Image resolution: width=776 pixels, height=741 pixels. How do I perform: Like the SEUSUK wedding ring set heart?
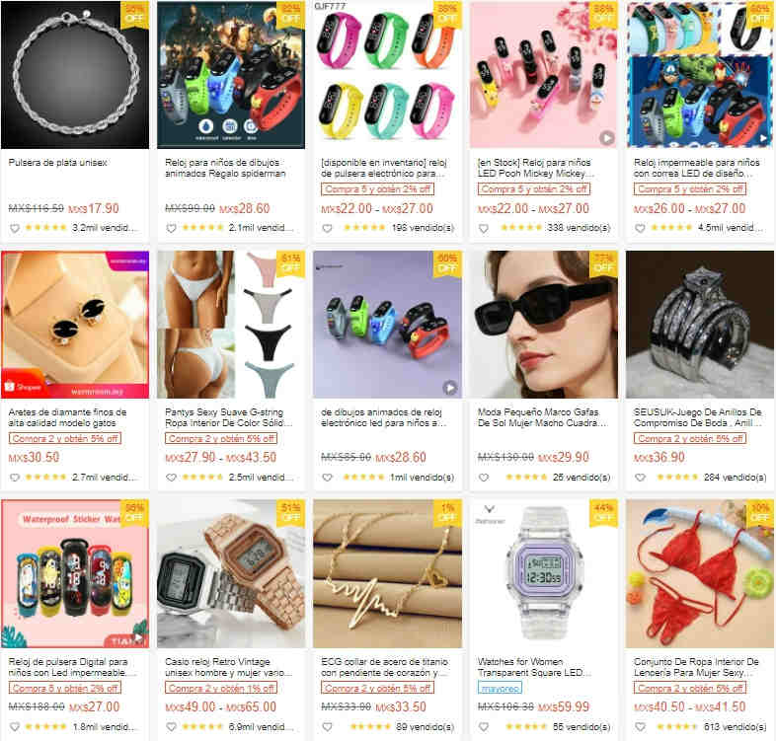[640, 478]
